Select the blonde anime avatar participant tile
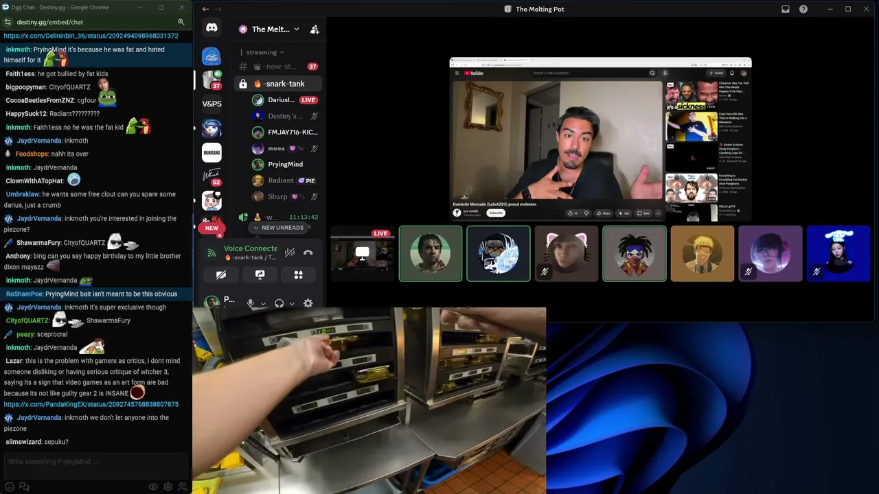The image size is (879, 494). tap(703, 253)
